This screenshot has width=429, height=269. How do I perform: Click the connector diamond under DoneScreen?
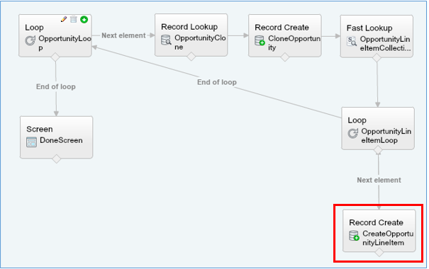56,159
